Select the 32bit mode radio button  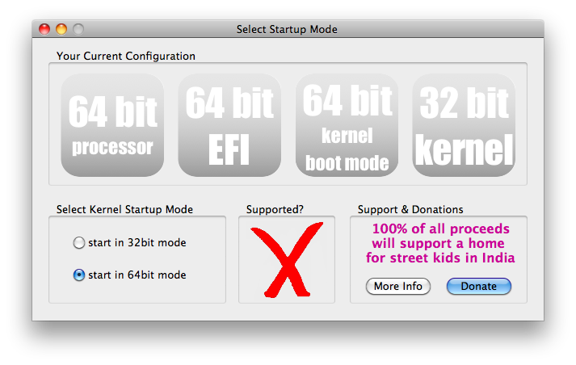point(78,242)
